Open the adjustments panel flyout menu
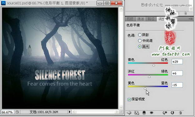The height and width of the screenshot is (117, 195). tap(191, 19)
